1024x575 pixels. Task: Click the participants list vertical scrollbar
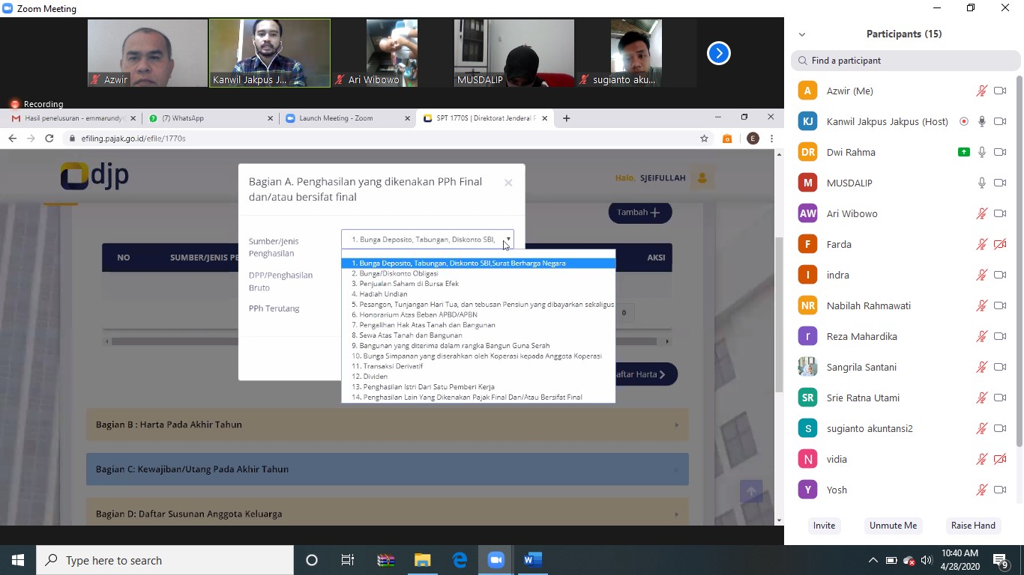pyautogui.click(x=1019, y=262)
